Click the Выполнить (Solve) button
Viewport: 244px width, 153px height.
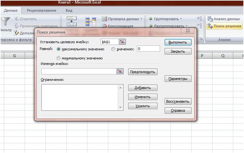[178, 43]
